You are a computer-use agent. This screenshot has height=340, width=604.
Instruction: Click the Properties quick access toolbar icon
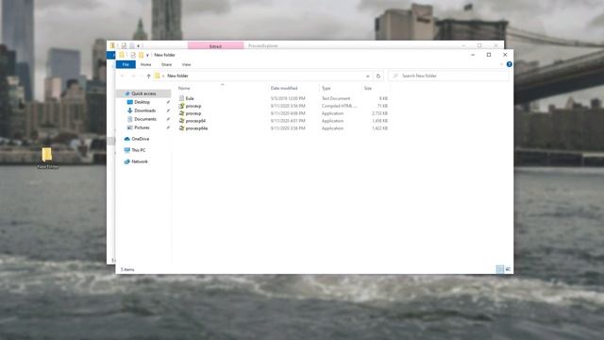(133, 55)
